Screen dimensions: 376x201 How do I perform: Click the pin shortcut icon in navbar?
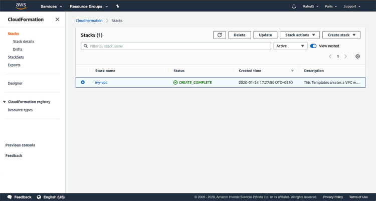[x=117, y=7]
